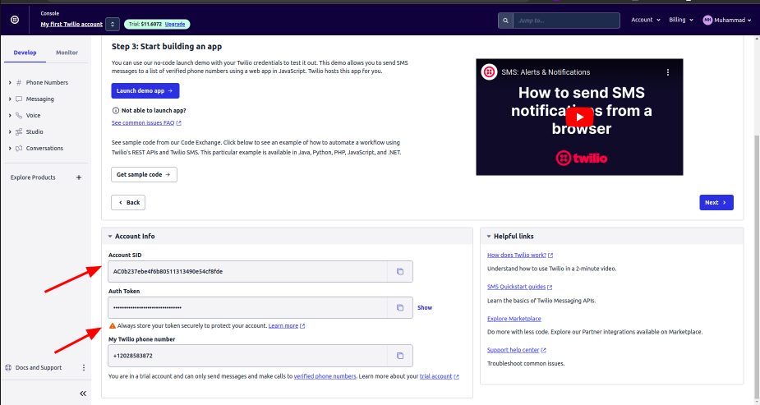Click Explore Products label

click(33, 177)
